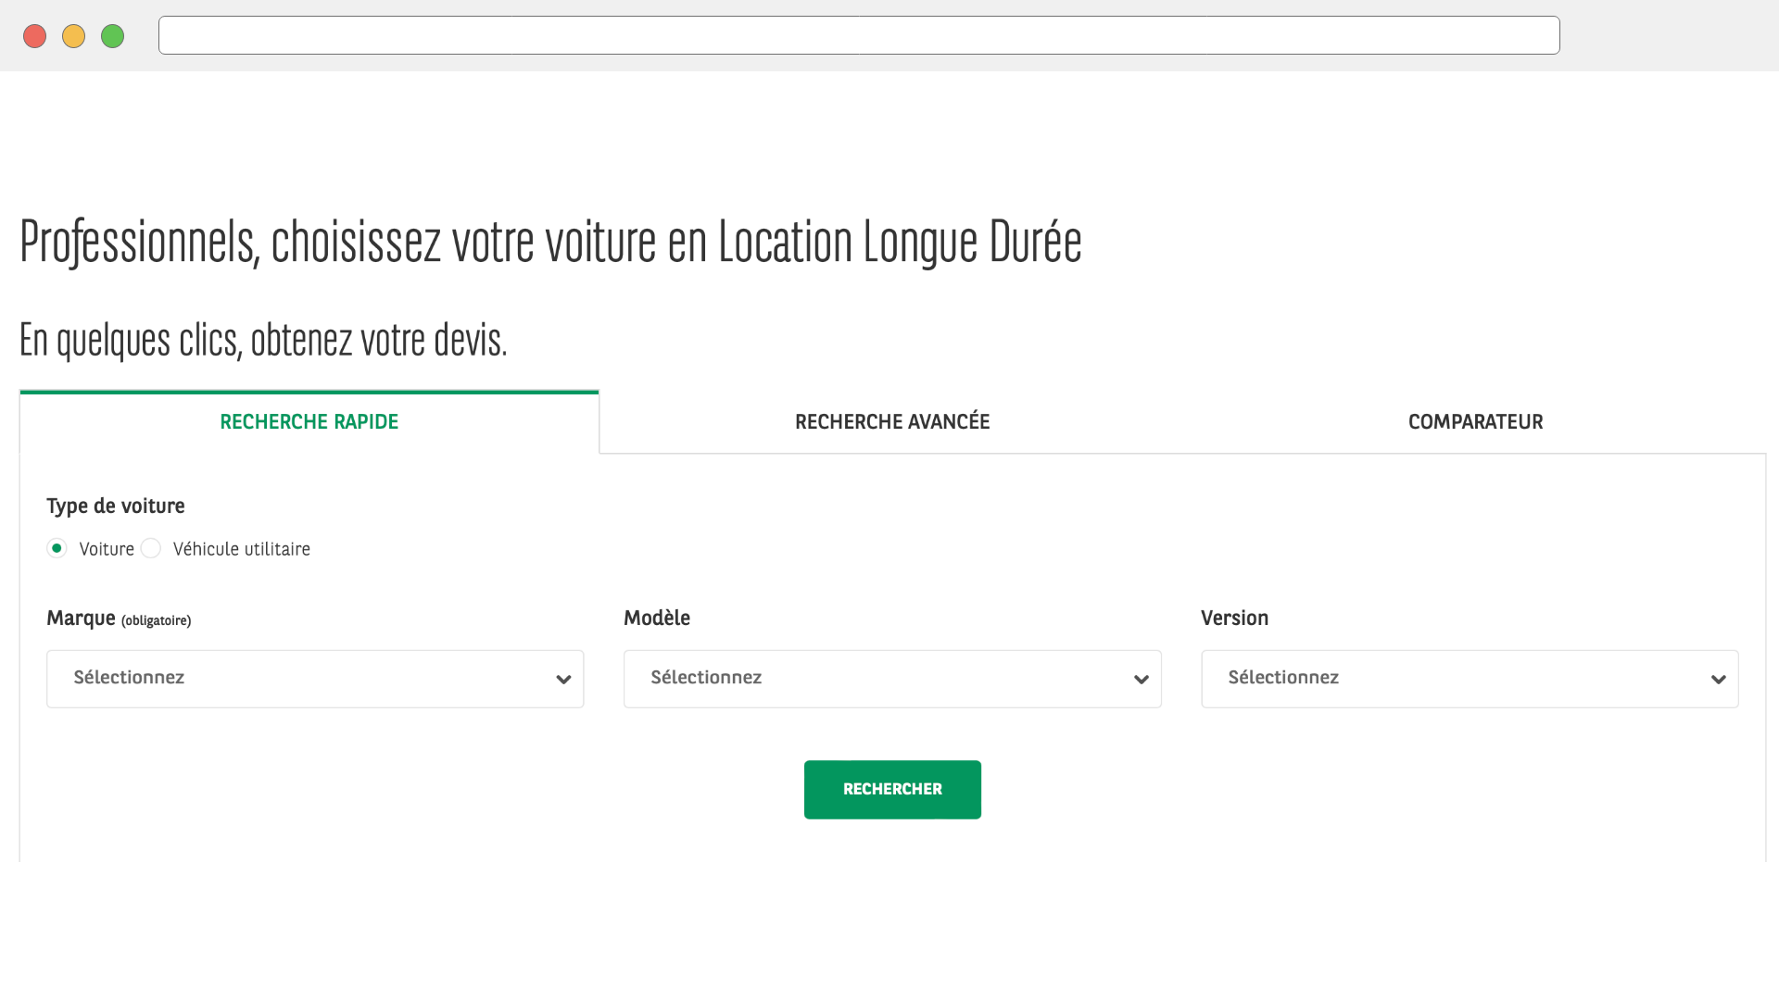Click the Marque (obligatoire) field label
Image resolution: width=1779 pixels, height=1000 pixels.
119,619
